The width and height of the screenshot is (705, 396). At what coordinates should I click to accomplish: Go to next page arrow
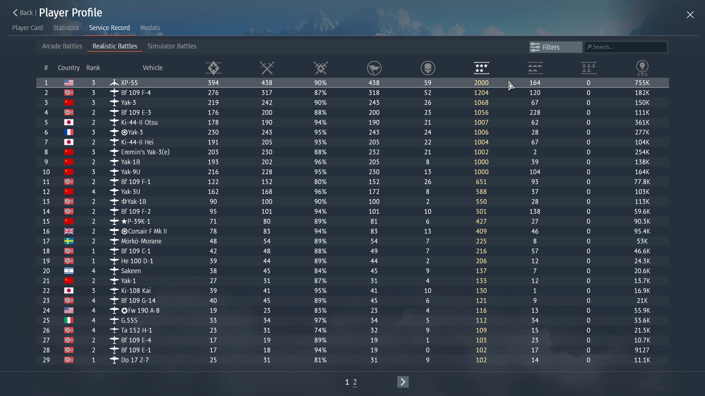tap(403, 382)
